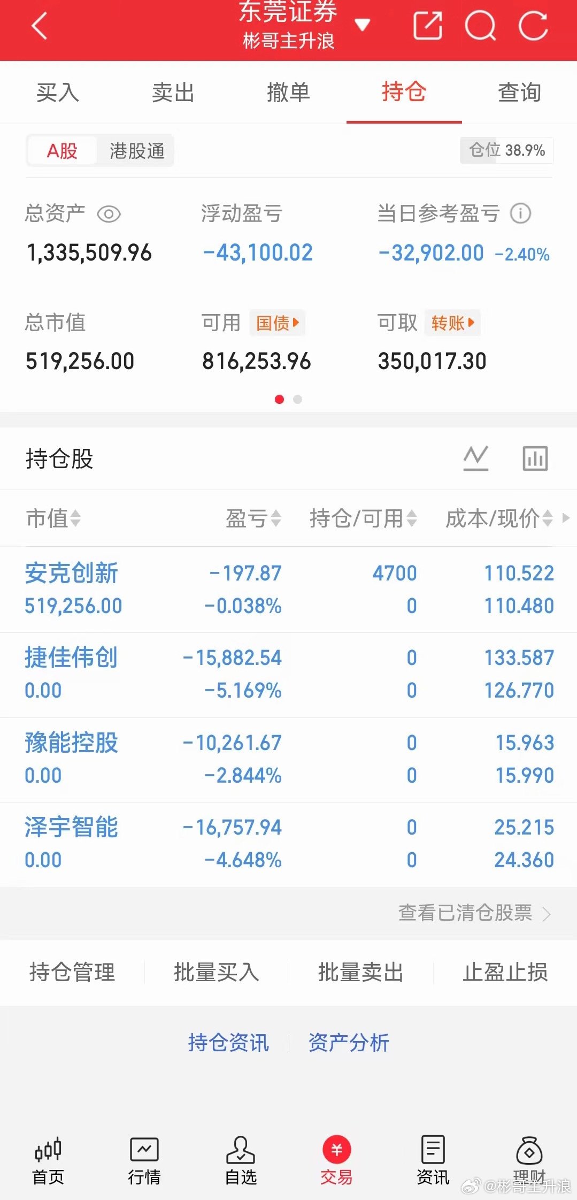The height and width of the screenshot is (1200, 577).
Task: Go to 首页 in bottom navigation
Action: (48, 1160)
